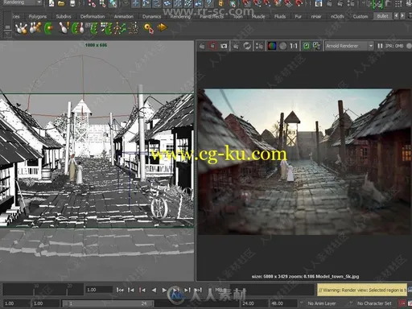Image resolution: width=412 pixels, height=309 pixels.
Task: Step back one frame
Action: [131, 290]
